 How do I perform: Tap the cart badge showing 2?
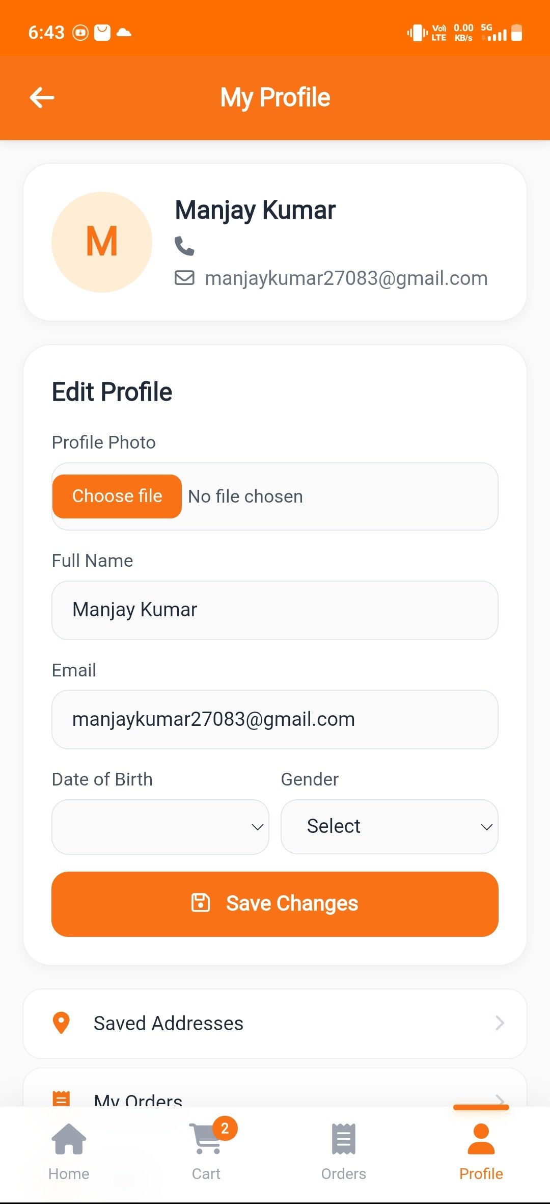(x=225, y=1129)
